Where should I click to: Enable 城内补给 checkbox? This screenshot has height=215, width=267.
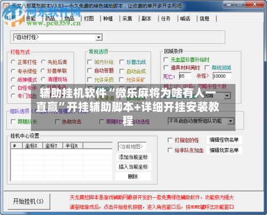click(90, 62)
